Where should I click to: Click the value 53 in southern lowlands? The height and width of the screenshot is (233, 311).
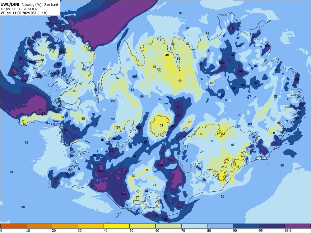pyautogui.click(x=134, y=176)
